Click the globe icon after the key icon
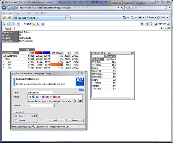This screenshot has width=173, height=143. (x=38, y=24)
